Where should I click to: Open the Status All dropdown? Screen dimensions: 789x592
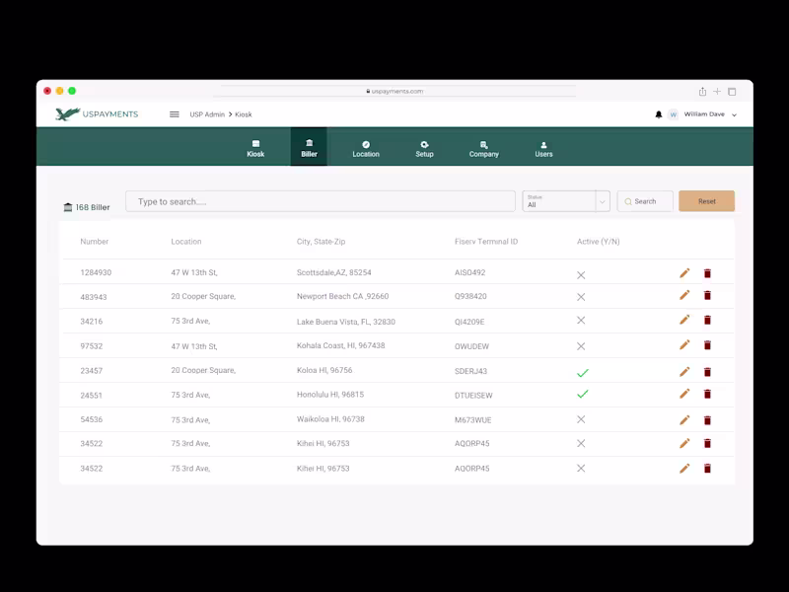click(566, 201)
